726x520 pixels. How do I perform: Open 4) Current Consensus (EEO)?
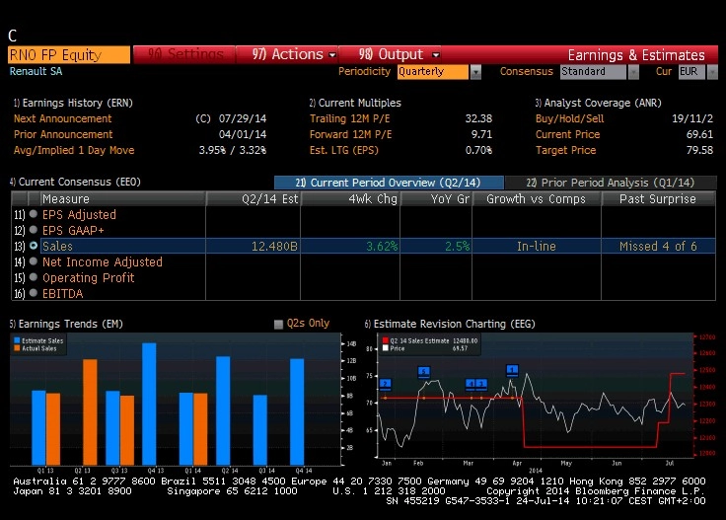click(75, 182)
